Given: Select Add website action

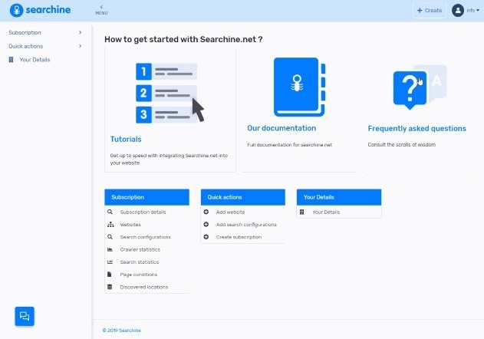Looking at the screenshot, I should (231, 212).
